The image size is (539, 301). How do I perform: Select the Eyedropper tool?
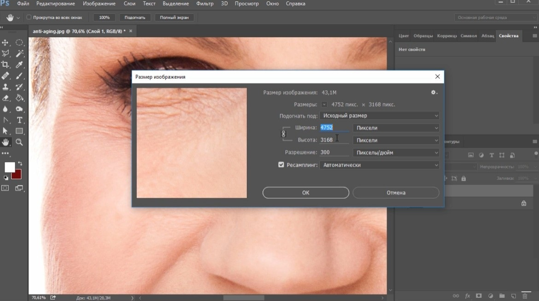[x=19, y=64]
